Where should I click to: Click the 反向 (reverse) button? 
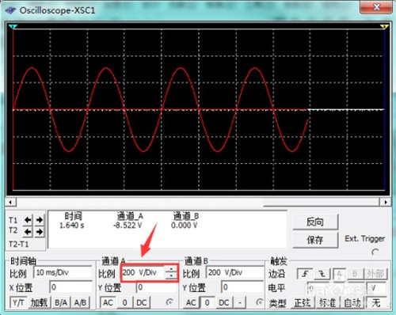(x=315, y=222)
